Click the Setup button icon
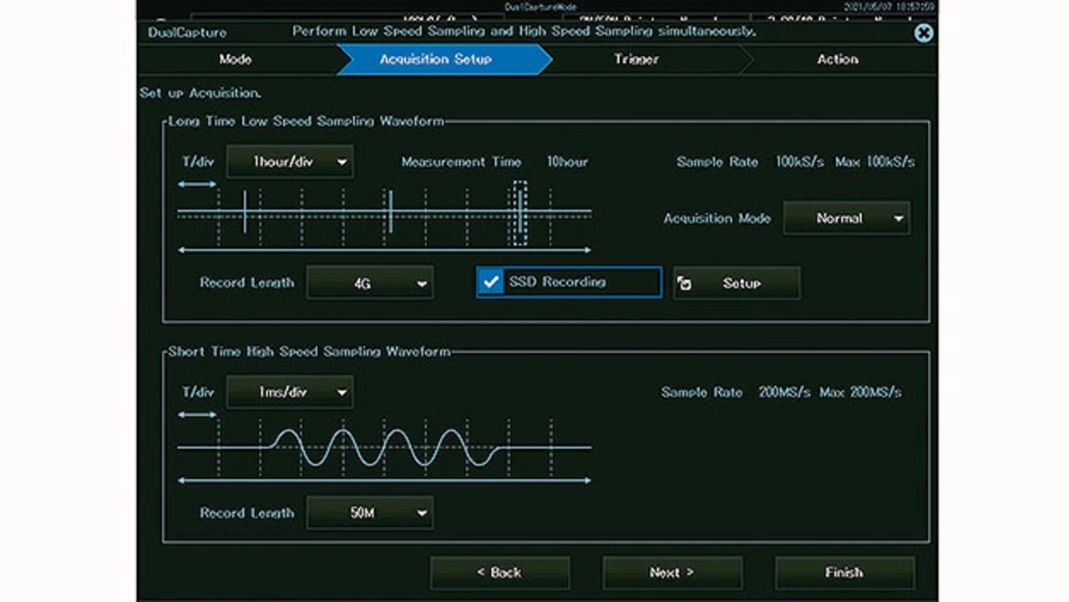This screenshot has width=1069, height=602. tap(685, 284)
